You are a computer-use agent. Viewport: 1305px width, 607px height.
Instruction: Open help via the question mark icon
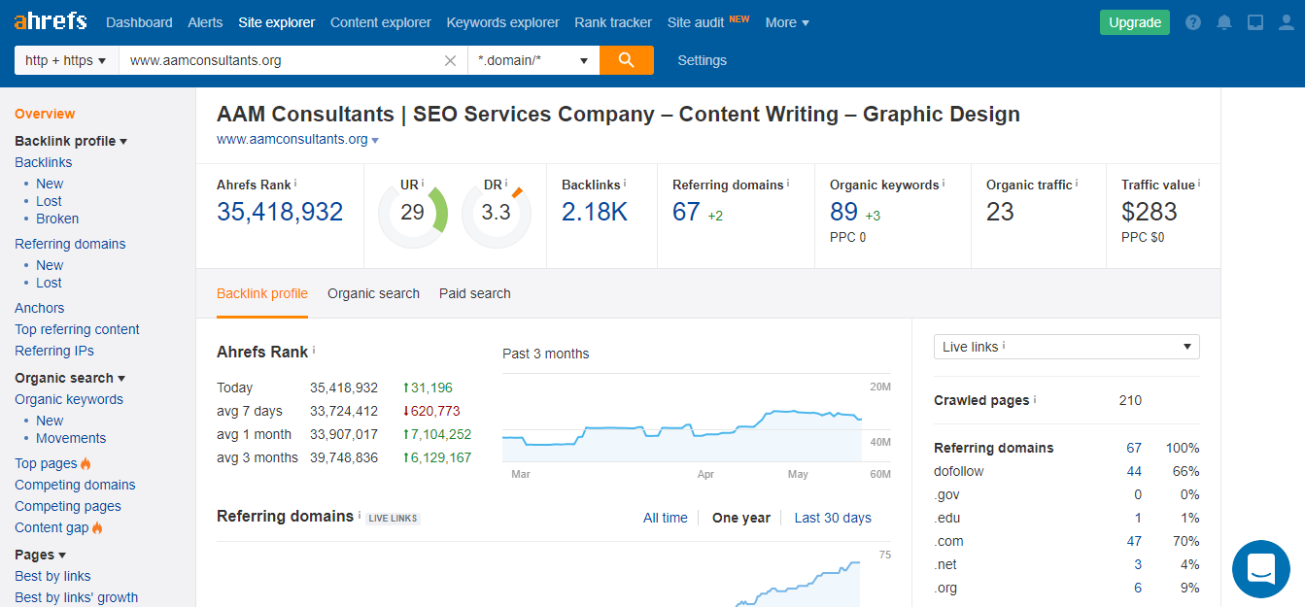pos(1192,21)
